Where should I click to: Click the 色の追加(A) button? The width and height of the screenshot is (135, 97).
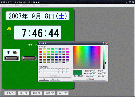[x=90, y=79]
